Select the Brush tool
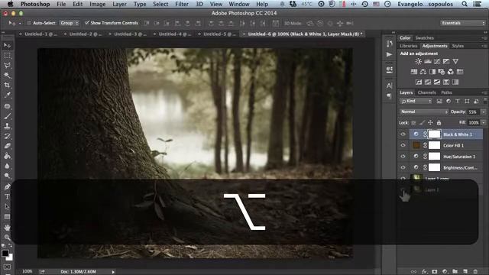The width and height of the screenshot is (489, 275). [x=7, y=116]
